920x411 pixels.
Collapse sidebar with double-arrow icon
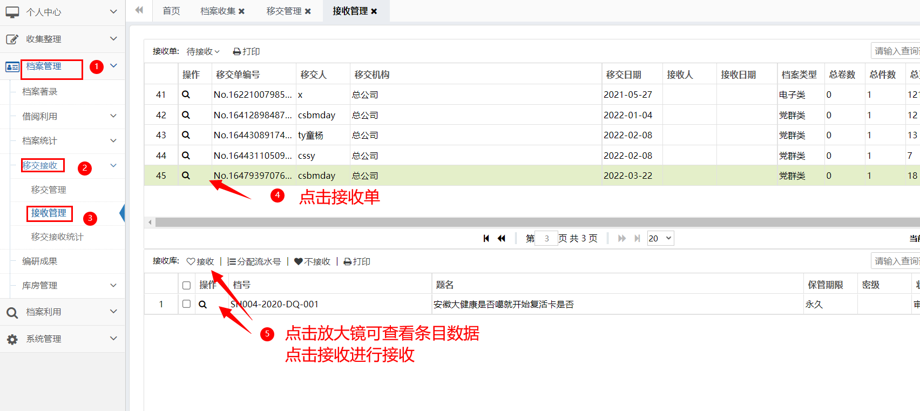[x=139, y=10]
